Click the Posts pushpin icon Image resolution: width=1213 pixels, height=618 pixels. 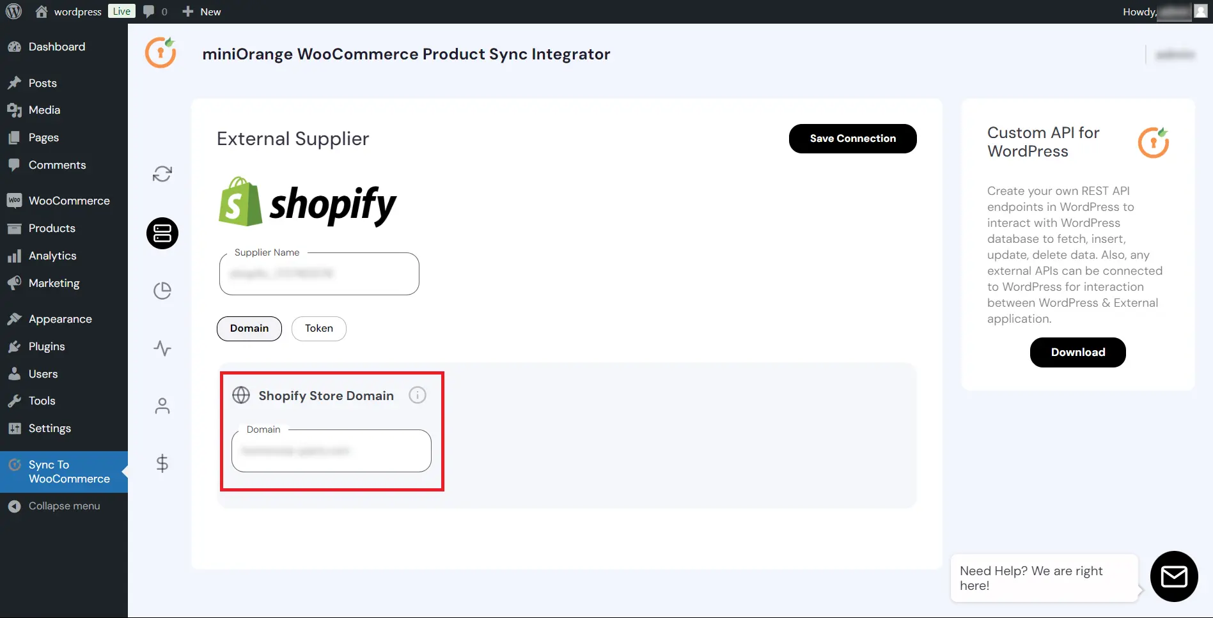(x=14, y=83)
